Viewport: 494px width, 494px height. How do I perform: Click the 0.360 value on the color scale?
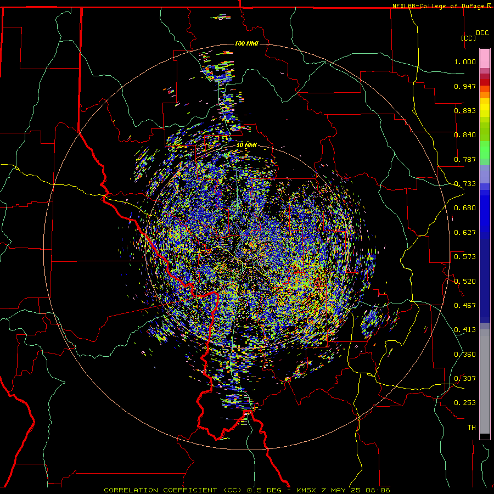click(x=465, y=355)
